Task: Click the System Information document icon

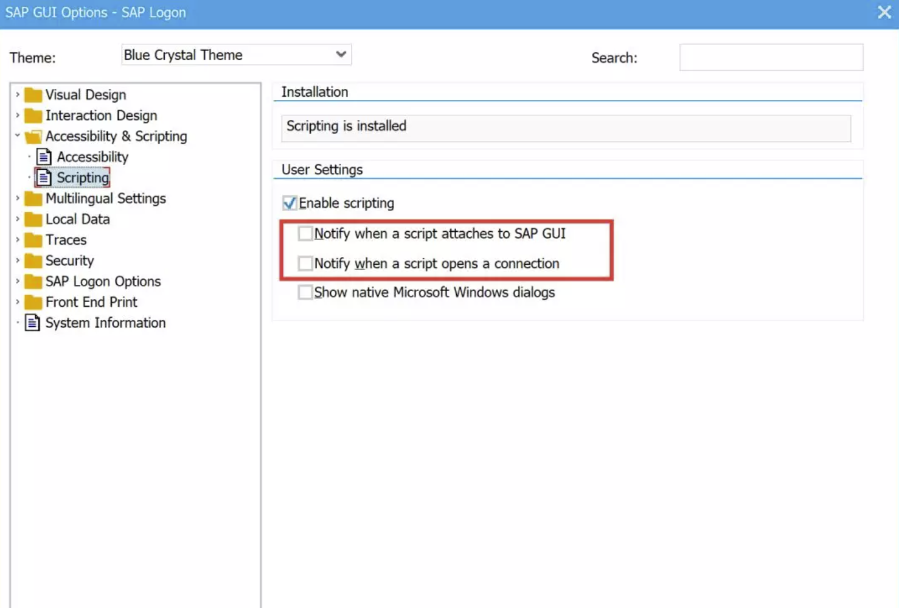Action: pyautogui.click(x=32, y=323)
